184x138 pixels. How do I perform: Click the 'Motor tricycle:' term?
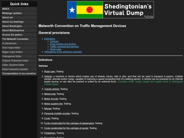(51, 99)
